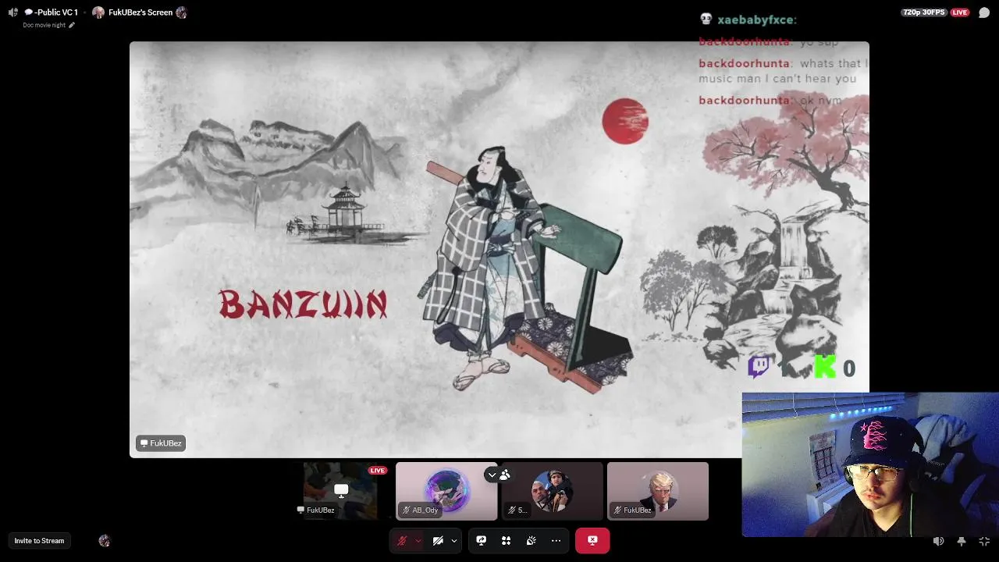Open the microphone input options arrow
Viewport: 999px width, 562px height.
(418, 541)
